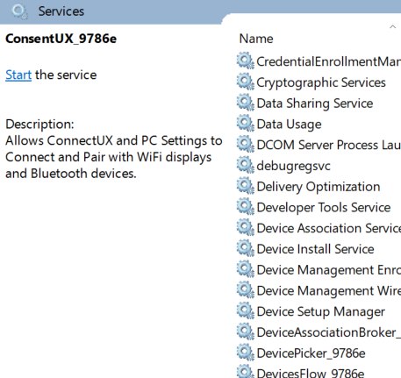The width and height of the screenshot is (401, 378).
Task: Click the sort arrow above Name column
Action: pos(392,27)
